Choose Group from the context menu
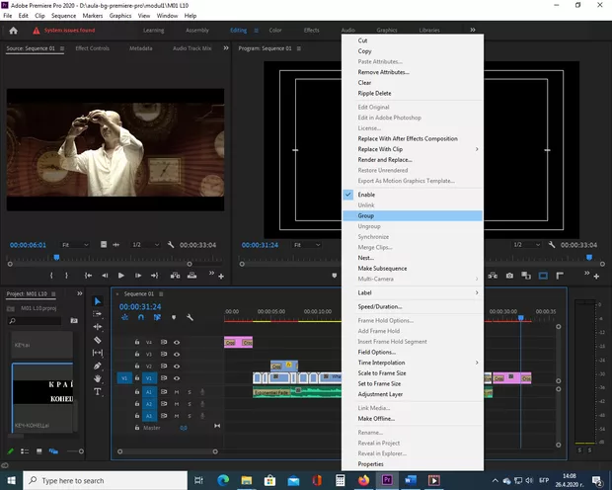The image size is (612, 490). click(x=412, y=215)
